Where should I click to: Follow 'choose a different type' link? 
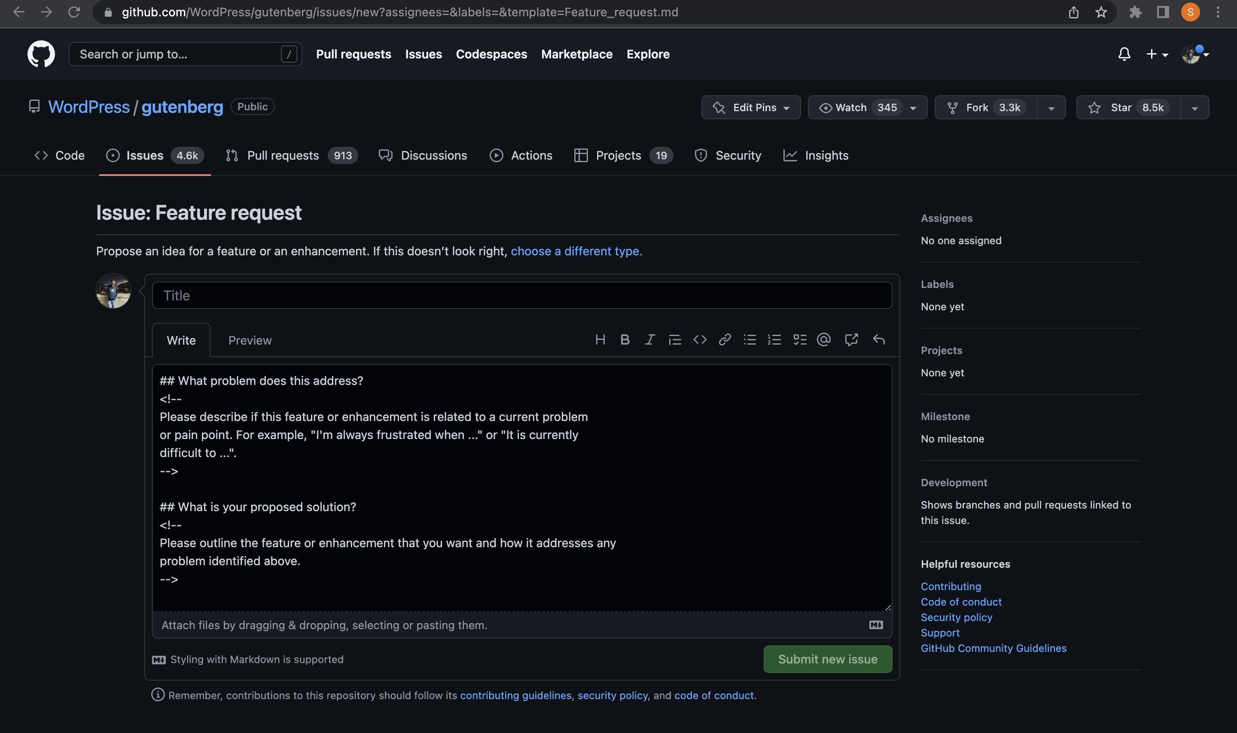[576, 251]
